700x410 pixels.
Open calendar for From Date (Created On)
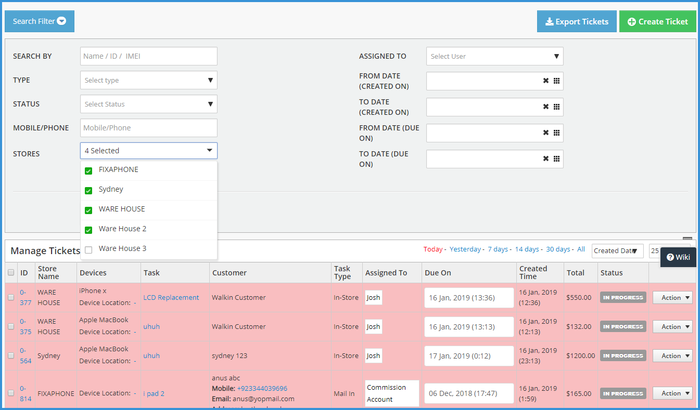(556, 81)
